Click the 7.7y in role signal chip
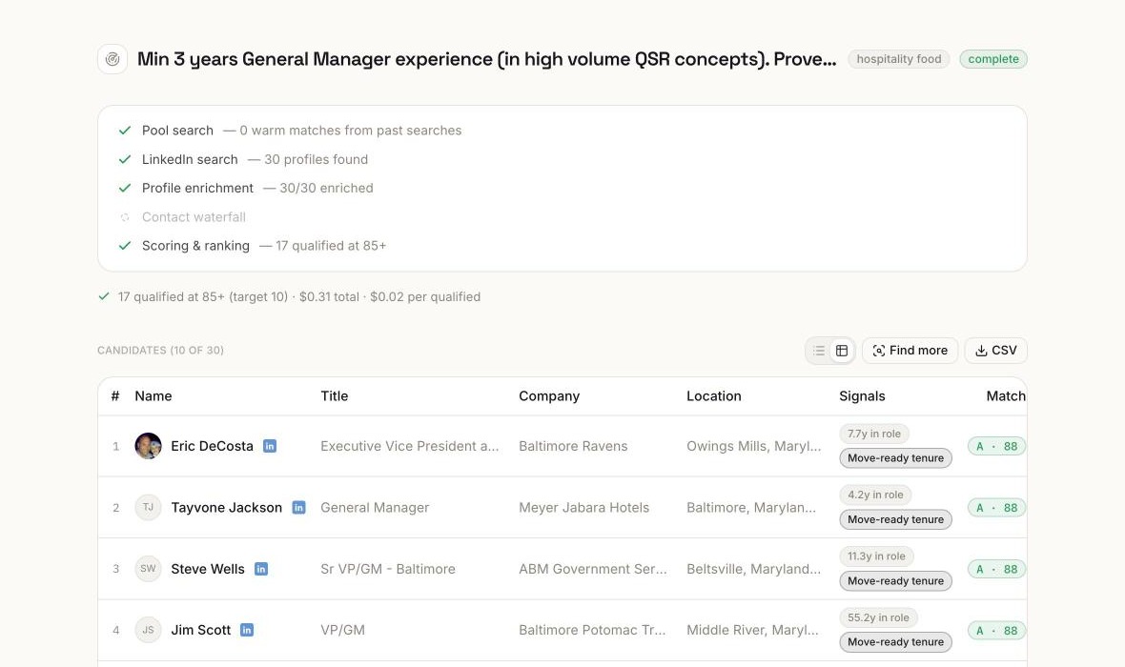This screenshot has height=667, width=1125. [x=874, y=434]
